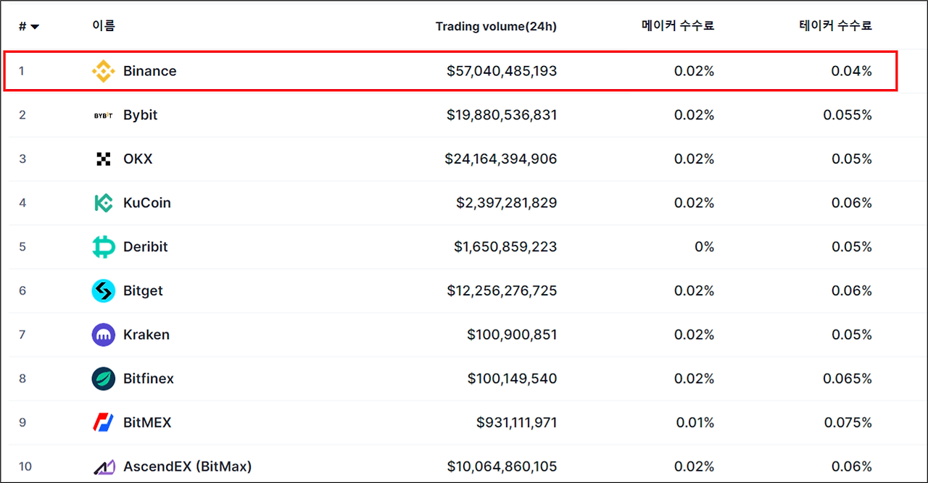
Task: Sort by the 이름 column header
Action: 104,25
